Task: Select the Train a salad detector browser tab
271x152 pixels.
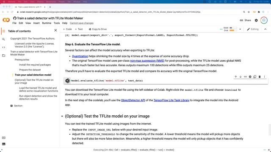Action: pyautogui.click(x=30, y=7)
